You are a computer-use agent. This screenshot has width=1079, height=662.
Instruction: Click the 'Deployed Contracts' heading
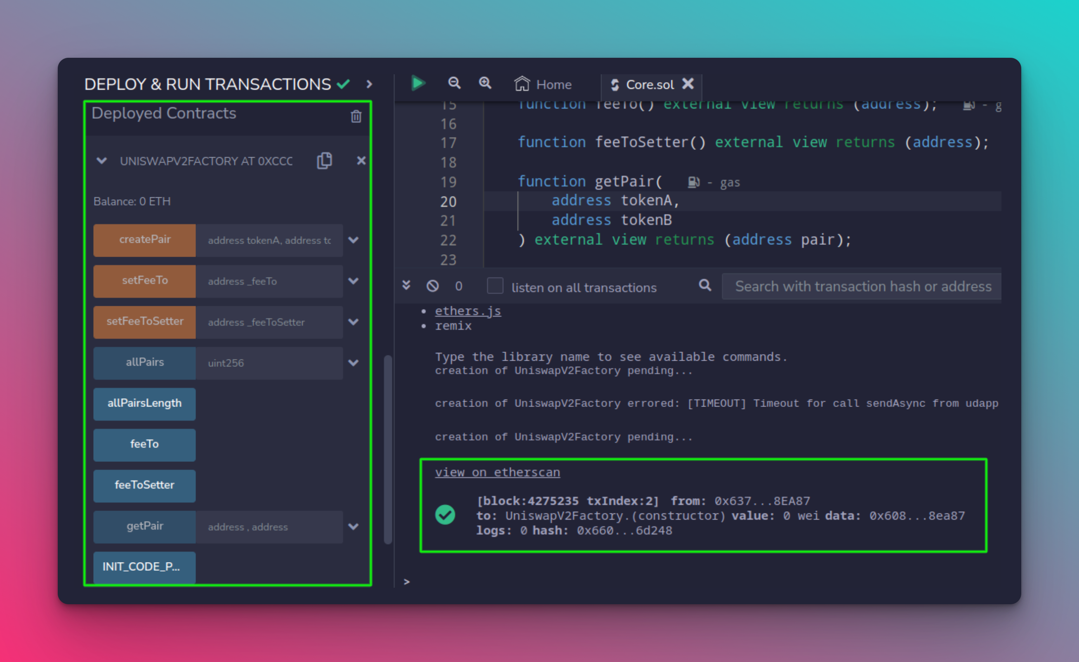click(164, 113)
